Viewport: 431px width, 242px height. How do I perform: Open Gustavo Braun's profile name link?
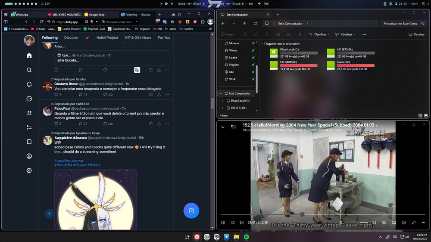pyautogui.click(x=66, y=84)
